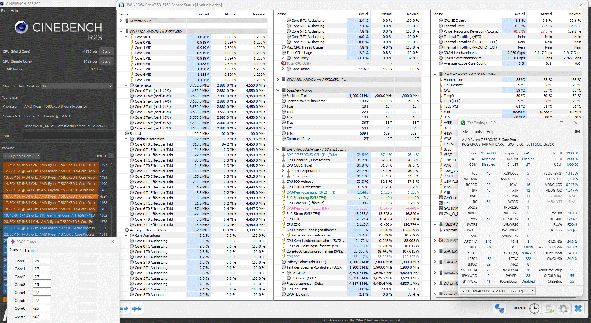Click the Cinebench logo sphere icon
The width and height of the screenshot is (591, 323).
pos(22,27)
